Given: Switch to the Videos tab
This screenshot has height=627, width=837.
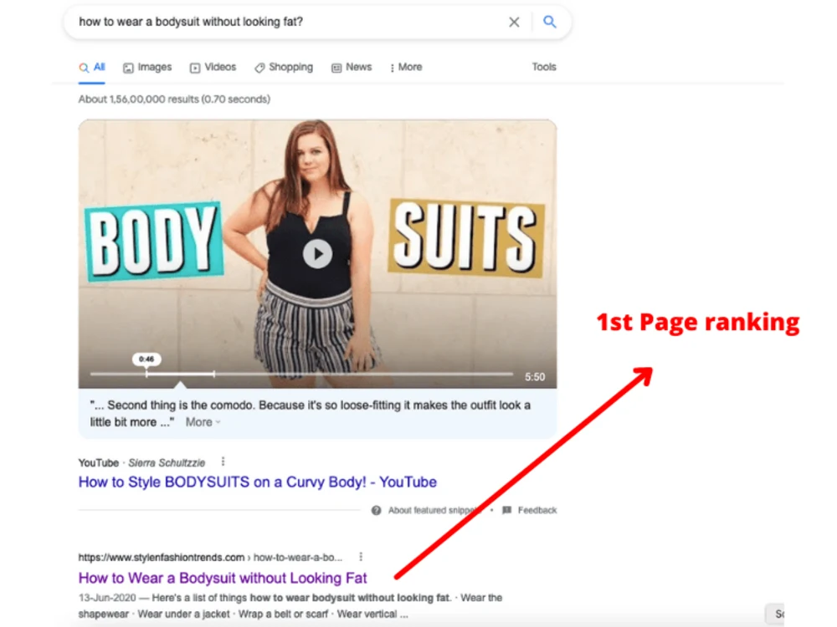Looking at the screenshot, I should pos(213,67).
